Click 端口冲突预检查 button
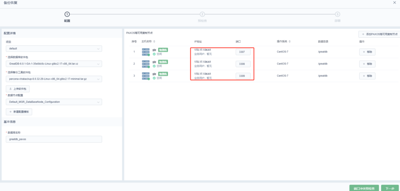Screen dimensions: 400x191 click(364, 188)
